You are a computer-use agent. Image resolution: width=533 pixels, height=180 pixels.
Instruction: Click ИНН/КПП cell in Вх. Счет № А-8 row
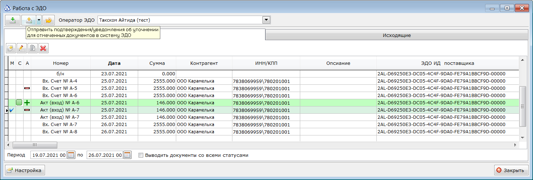pyautogui.click(x=266, y=132)
